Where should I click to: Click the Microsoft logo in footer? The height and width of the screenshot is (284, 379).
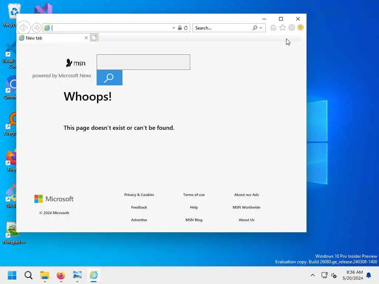pos(54,199)
